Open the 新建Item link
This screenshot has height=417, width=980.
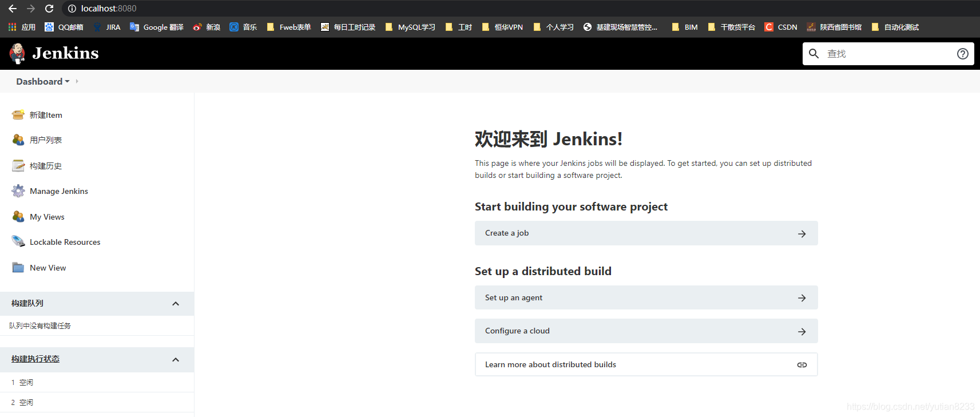(46, 115)
